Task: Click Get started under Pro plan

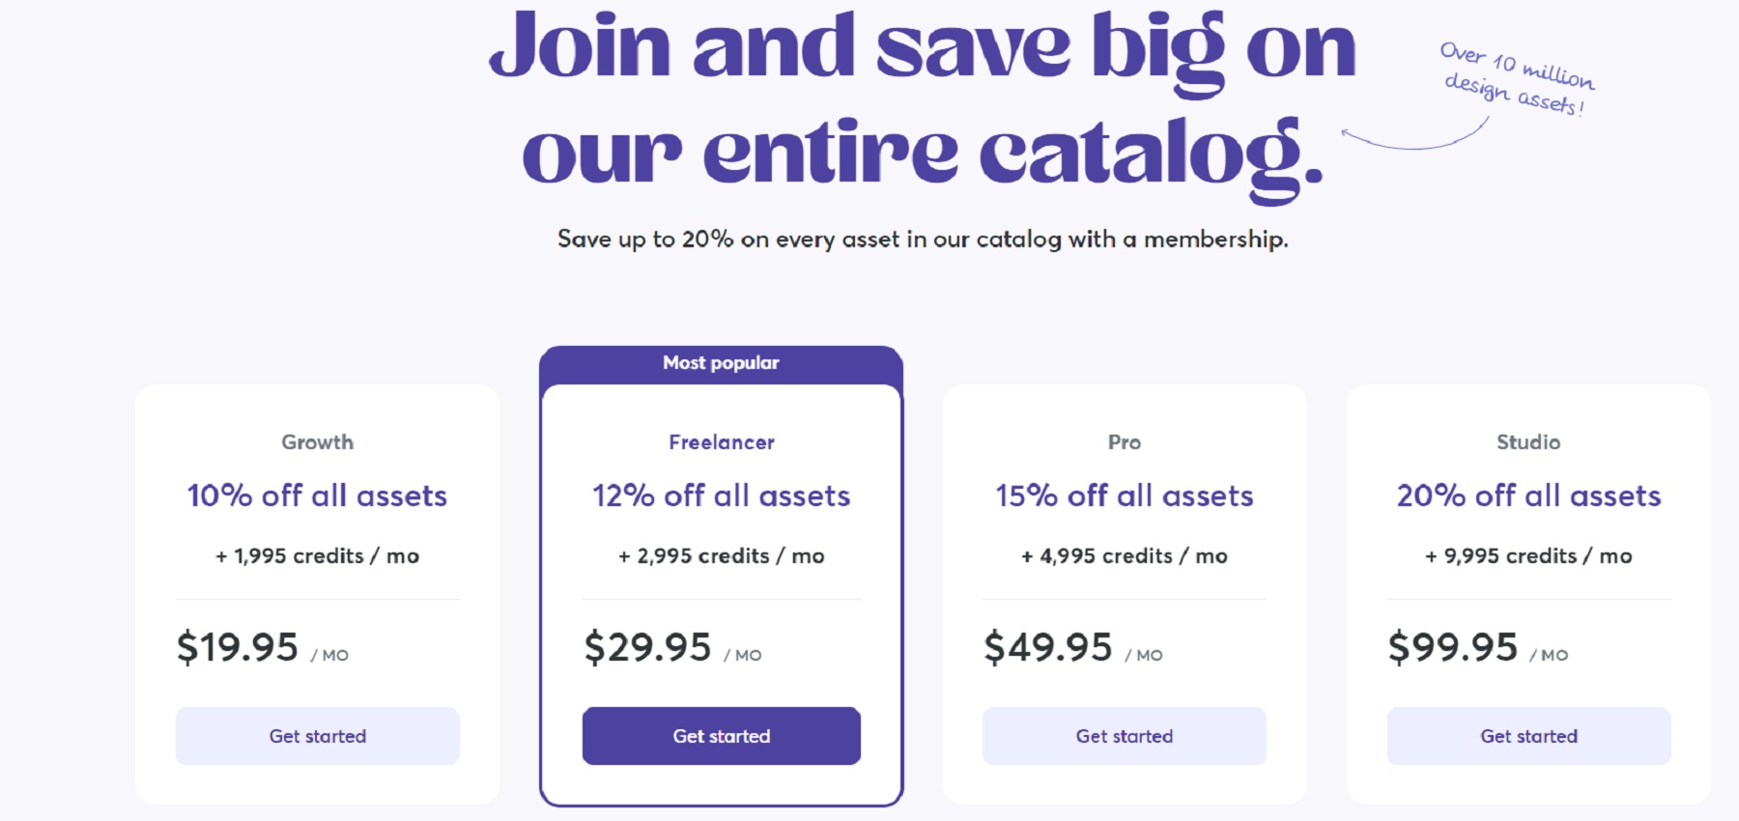Action: (x=1124, y=736)
